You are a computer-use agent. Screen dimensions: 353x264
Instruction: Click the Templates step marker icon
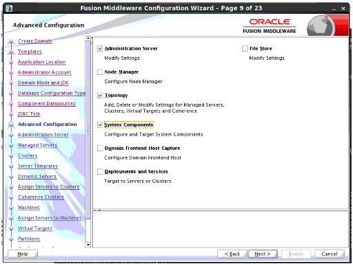(11, 52)
